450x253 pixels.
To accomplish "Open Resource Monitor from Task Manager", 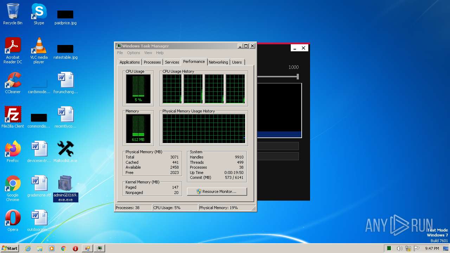I will coord(217,192).
